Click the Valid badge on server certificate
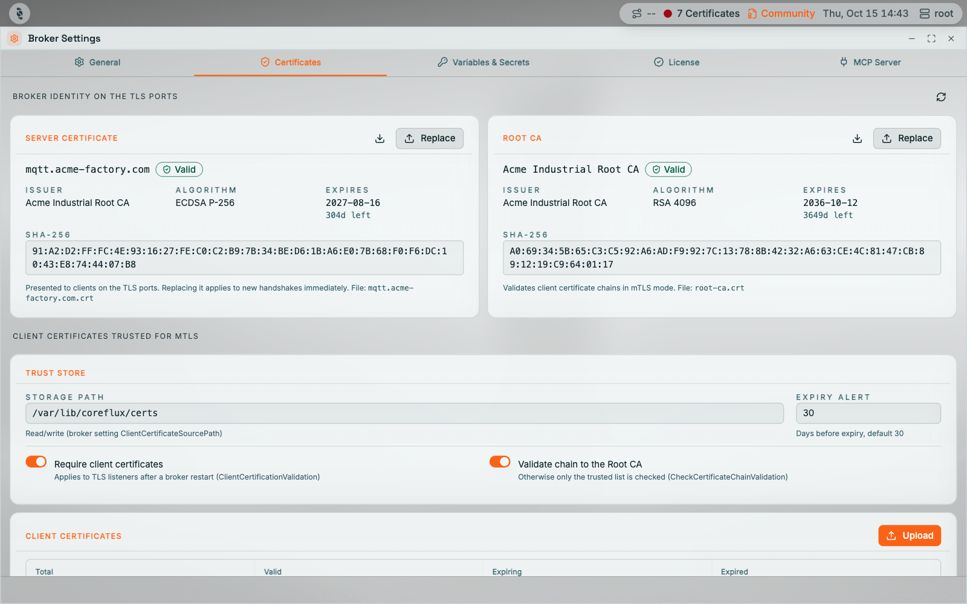This screenshot has height=604, width=967. tap(179, 170)
